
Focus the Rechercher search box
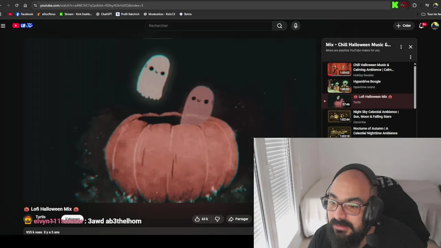click(208, 25)
